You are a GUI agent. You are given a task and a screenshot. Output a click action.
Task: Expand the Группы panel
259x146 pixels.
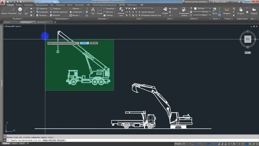click(x=216, y=19)
